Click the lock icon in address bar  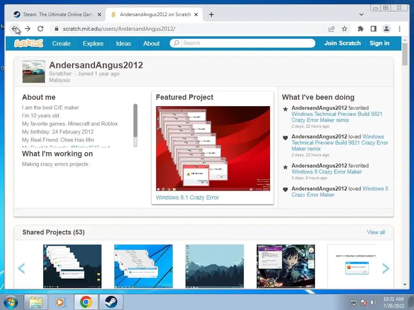coord(56,29)
